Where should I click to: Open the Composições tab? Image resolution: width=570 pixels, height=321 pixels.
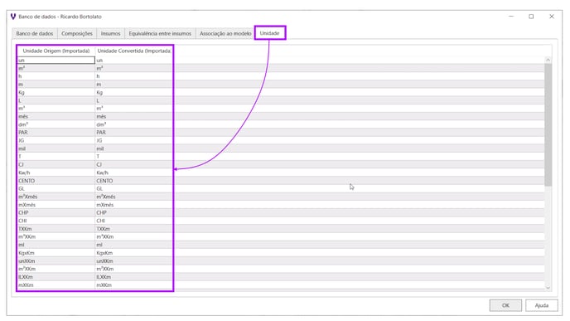tap(77, 33)
